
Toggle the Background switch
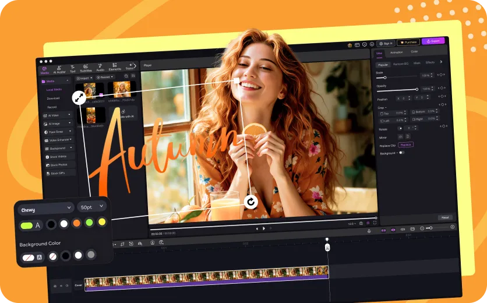click(401, 153)
